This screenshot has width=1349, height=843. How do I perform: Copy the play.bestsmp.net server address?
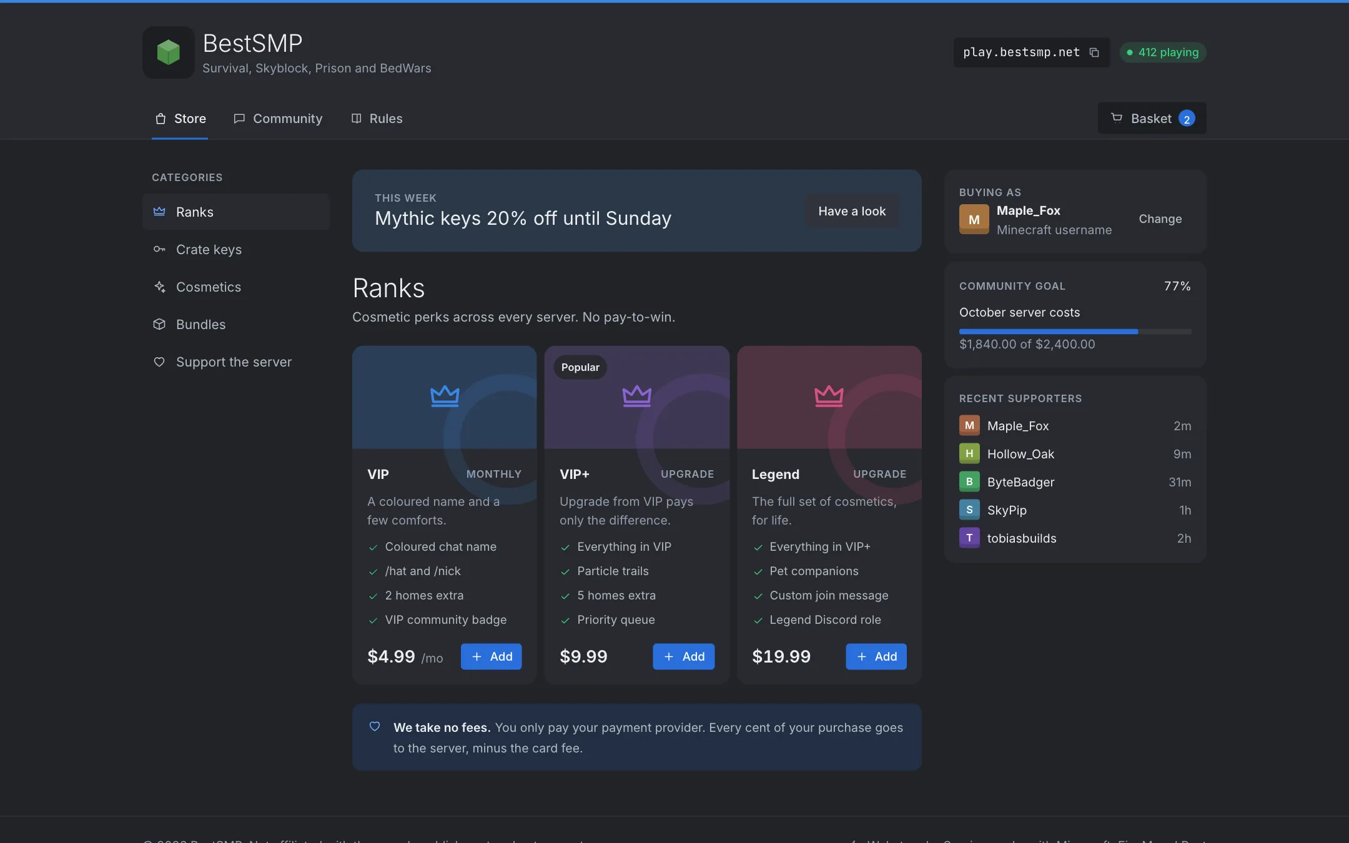pos(1094,52)
